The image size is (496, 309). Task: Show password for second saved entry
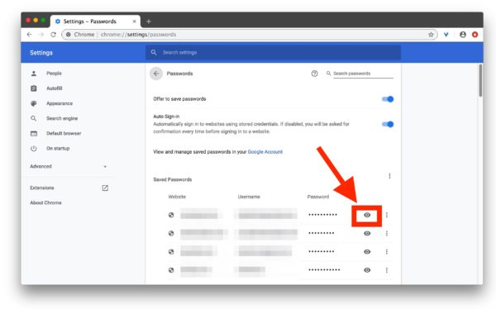click(x=367, y=234)
